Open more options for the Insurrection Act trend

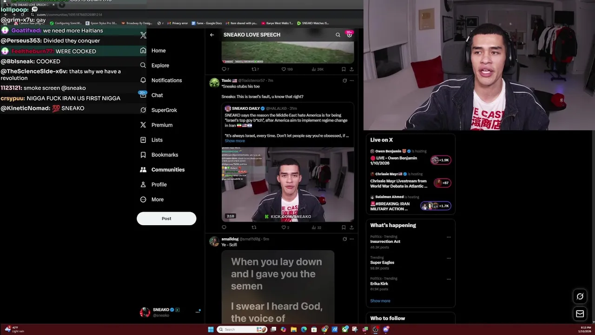click(449, 237)
